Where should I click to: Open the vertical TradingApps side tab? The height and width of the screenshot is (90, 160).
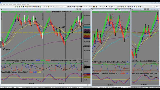[x=0, y=44]
